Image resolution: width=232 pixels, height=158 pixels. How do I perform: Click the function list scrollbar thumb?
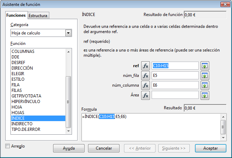click(x=68, y=102)
